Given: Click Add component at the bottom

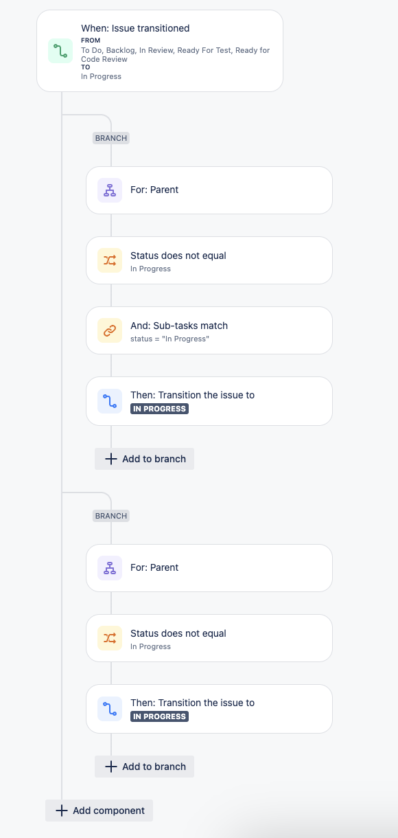Looking at the screenshot, I should pos(99,811).
